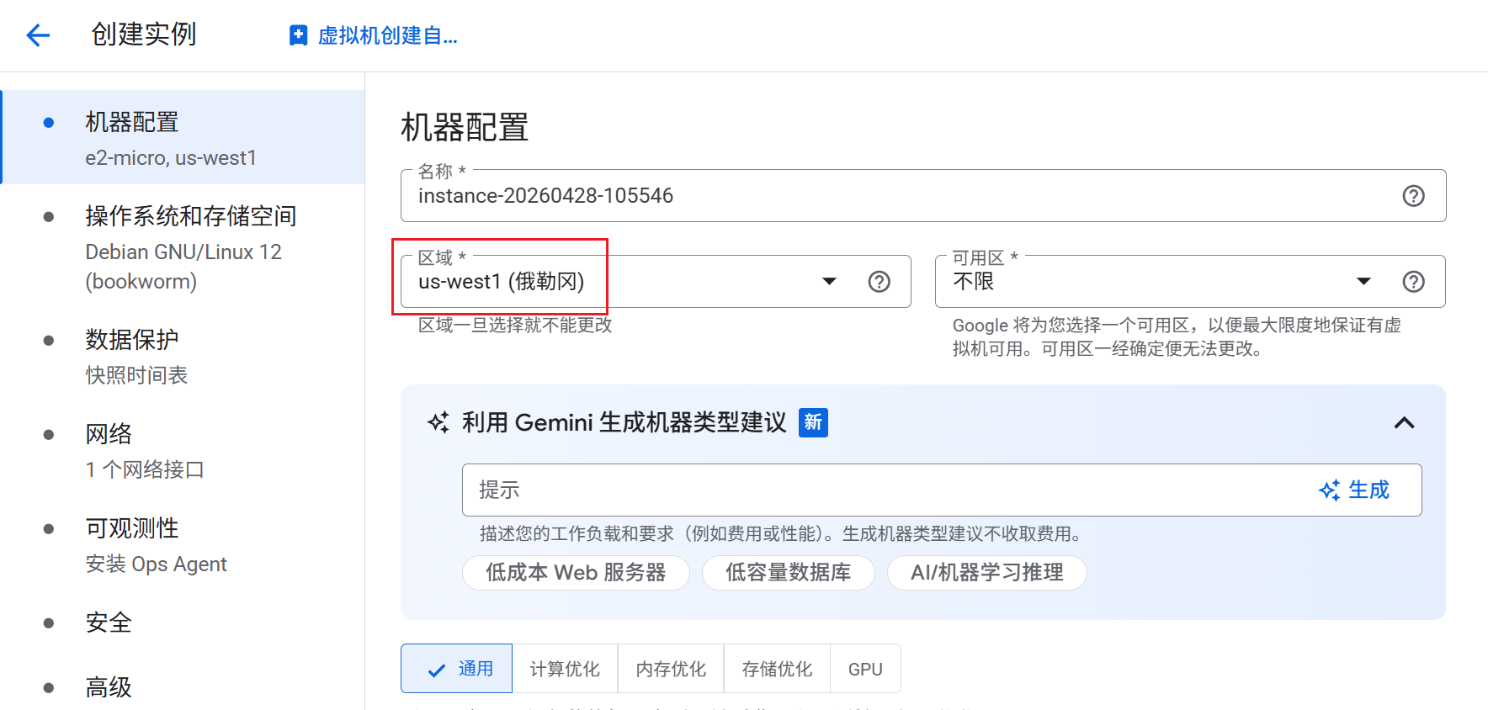Select the 通用 machine family tab
Image resolution: width=1488 pixels, height=710 pixels.
point(456,669)
